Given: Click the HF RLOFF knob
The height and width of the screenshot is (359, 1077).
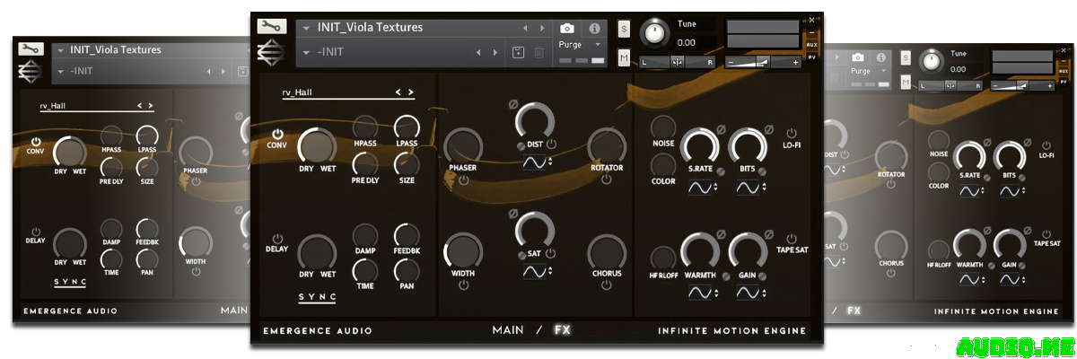Looking at the screenshot, I should [663, 258].
